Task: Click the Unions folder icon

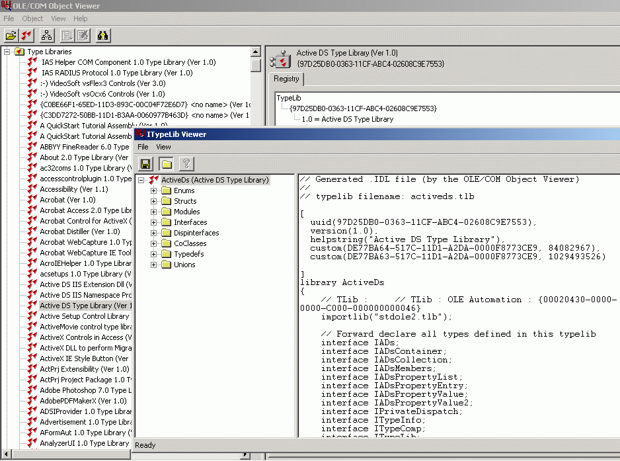Action: point(167,265)
